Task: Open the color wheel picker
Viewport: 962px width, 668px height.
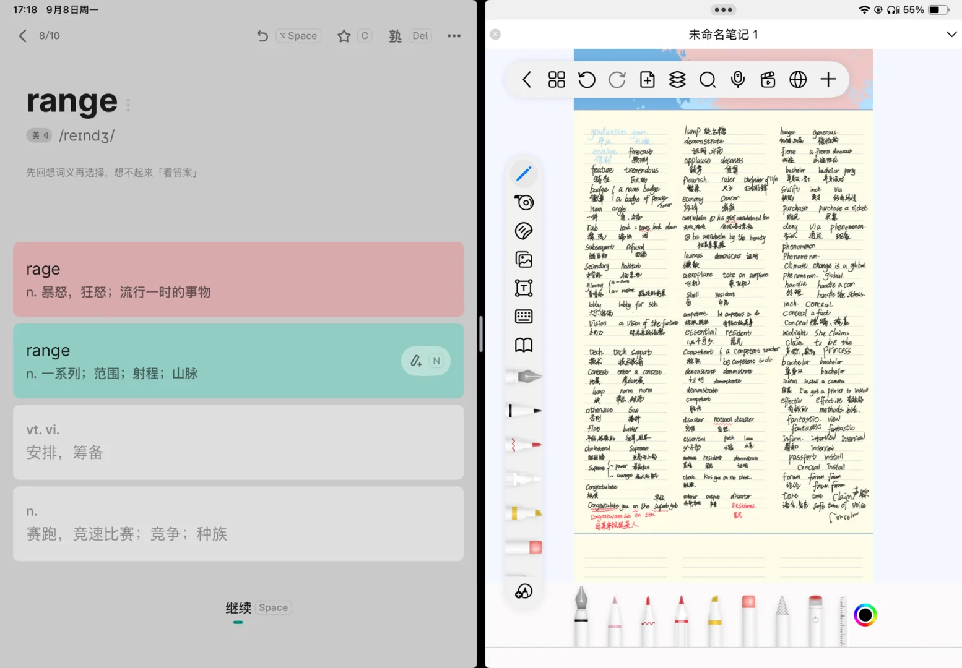Action: pyautogui.click(x=865, y=615)
